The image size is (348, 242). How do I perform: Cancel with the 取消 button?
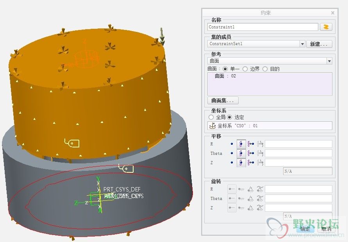click(326, 229)
